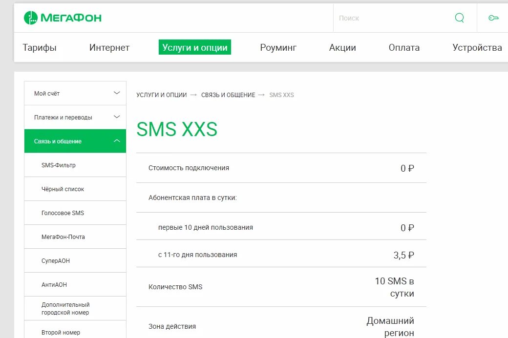
Task: Open the МегаФон-Почта sidebar item
Action: [75, 237]
